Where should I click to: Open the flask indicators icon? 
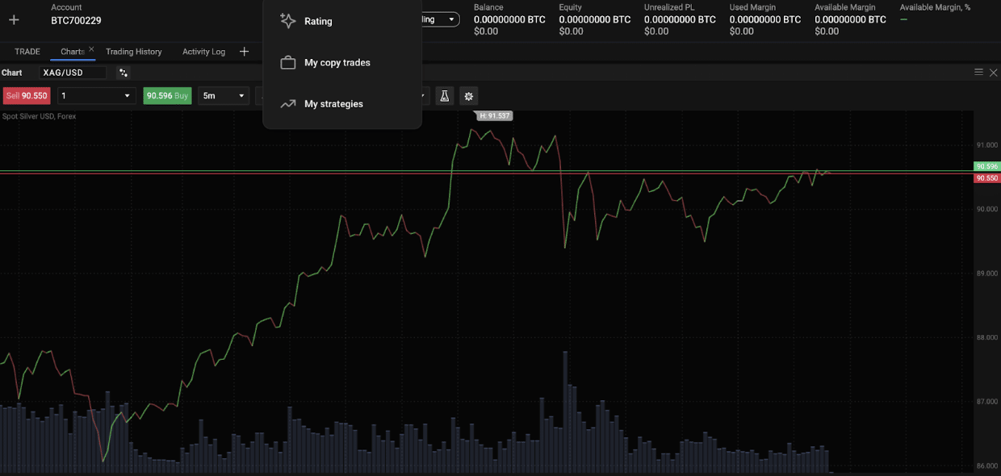click(444, 96)
